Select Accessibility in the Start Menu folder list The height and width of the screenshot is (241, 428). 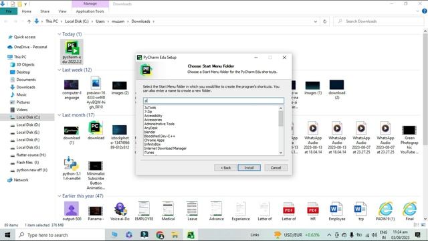(x=153, y=116)
